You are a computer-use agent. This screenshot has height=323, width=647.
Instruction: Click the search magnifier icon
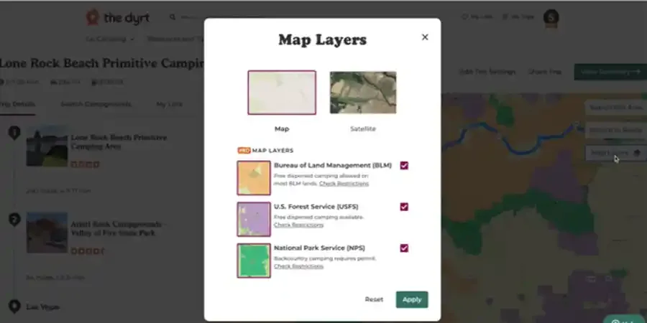173,17
